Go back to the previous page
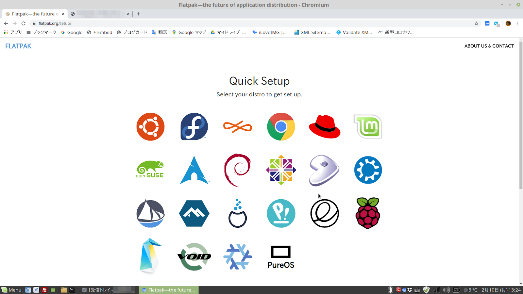The image size is (523, 294). point(6,23)
